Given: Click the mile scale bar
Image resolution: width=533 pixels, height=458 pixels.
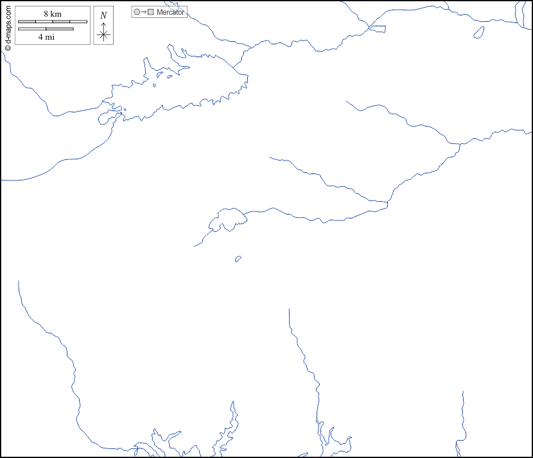Looking at the screenshot, I should pyautogui.click(x=46, y=29).
